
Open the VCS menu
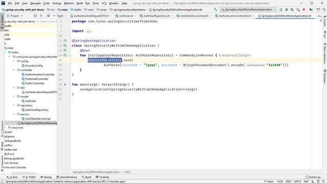tap(104, 4)
